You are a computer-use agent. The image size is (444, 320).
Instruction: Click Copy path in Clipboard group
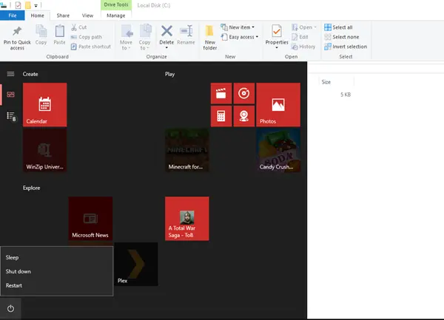pos(86,37)
